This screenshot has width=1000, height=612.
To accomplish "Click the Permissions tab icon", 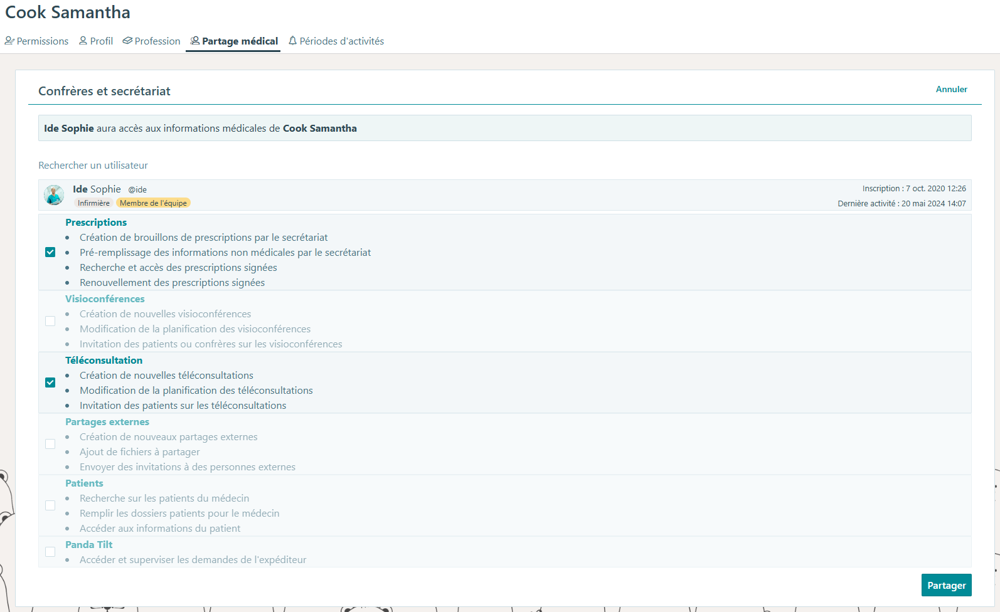I will coord(9,41).
